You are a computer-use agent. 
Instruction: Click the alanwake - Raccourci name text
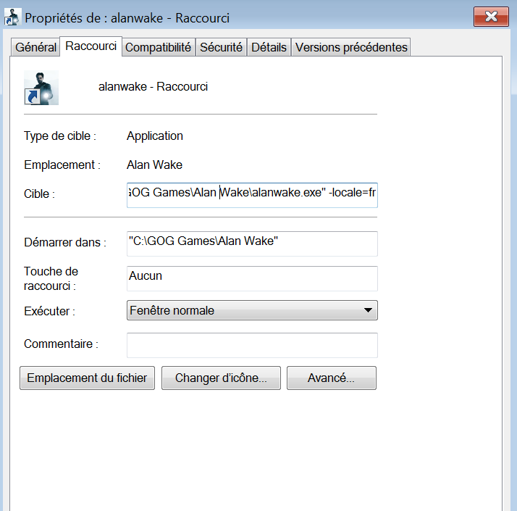153,87
